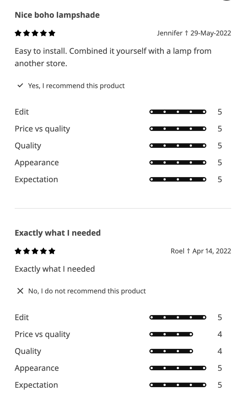The image size is (252, 397).
Task: Select the "Nice boho lampshade" review title
Action: point(57,15)
